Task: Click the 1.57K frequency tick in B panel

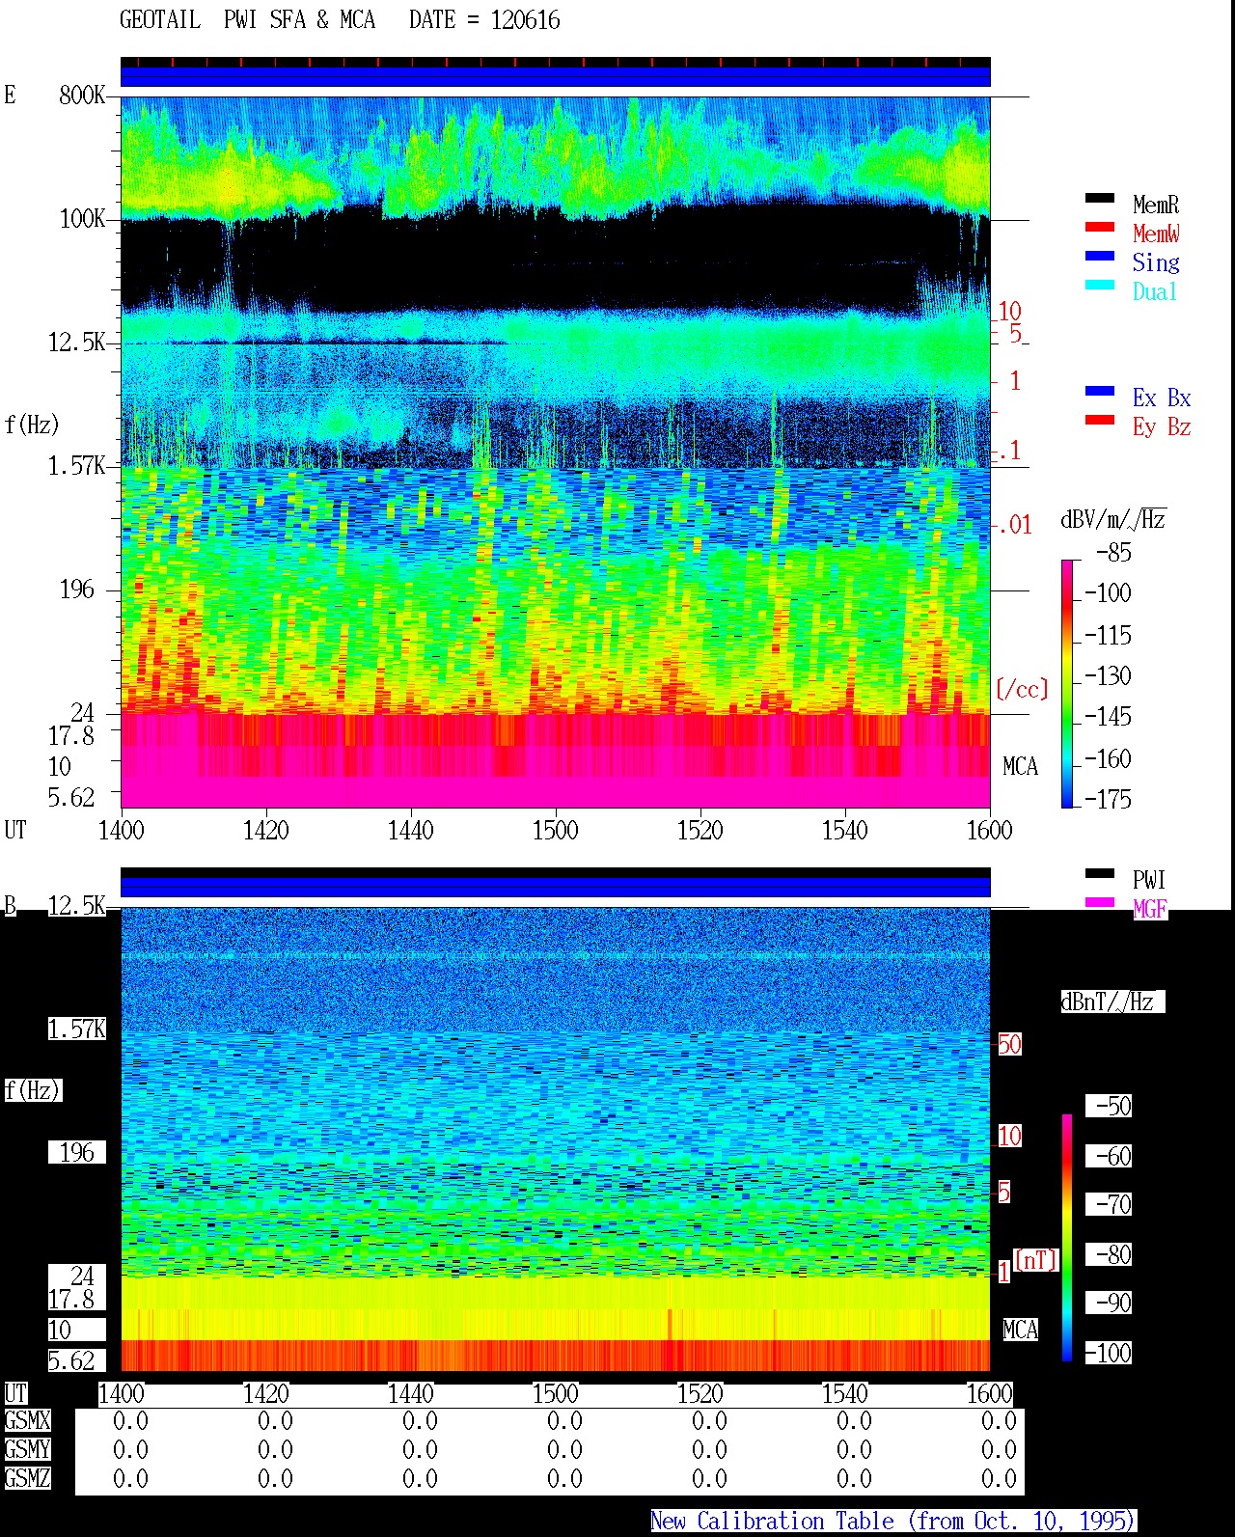Action: tap(77, 1029)
